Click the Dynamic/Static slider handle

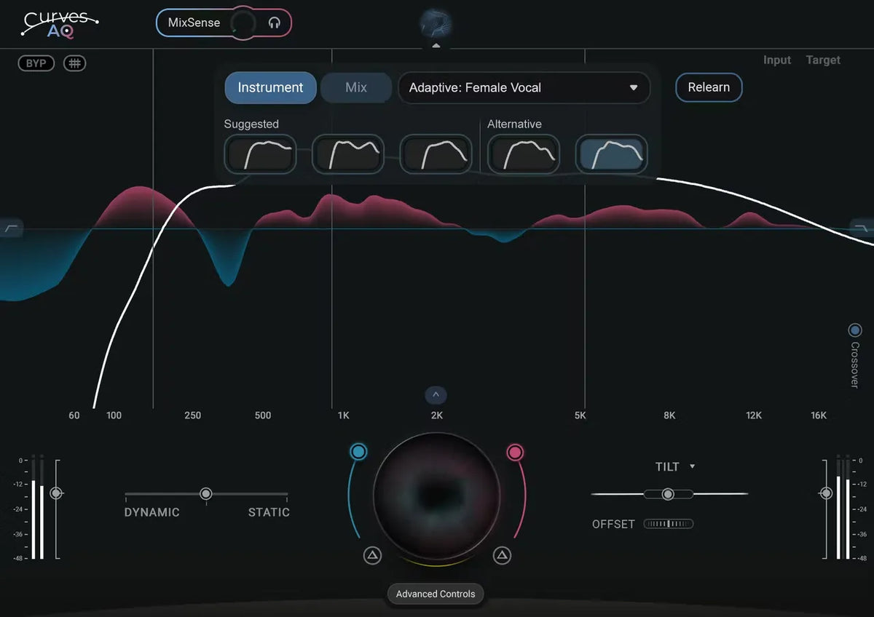click(x=206, y=494)
